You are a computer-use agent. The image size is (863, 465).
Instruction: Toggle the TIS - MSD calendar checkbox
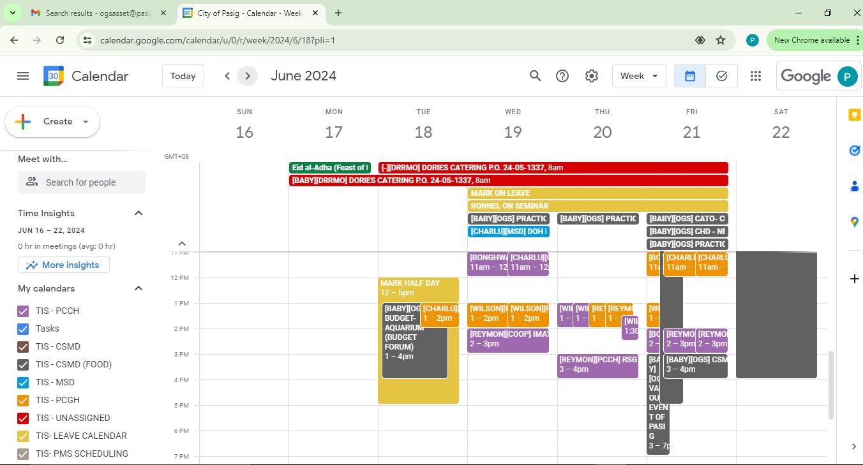click(23, 383)
